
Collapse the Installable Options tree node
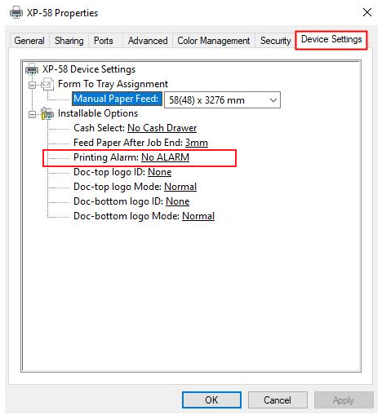click(x=32, y=114)
